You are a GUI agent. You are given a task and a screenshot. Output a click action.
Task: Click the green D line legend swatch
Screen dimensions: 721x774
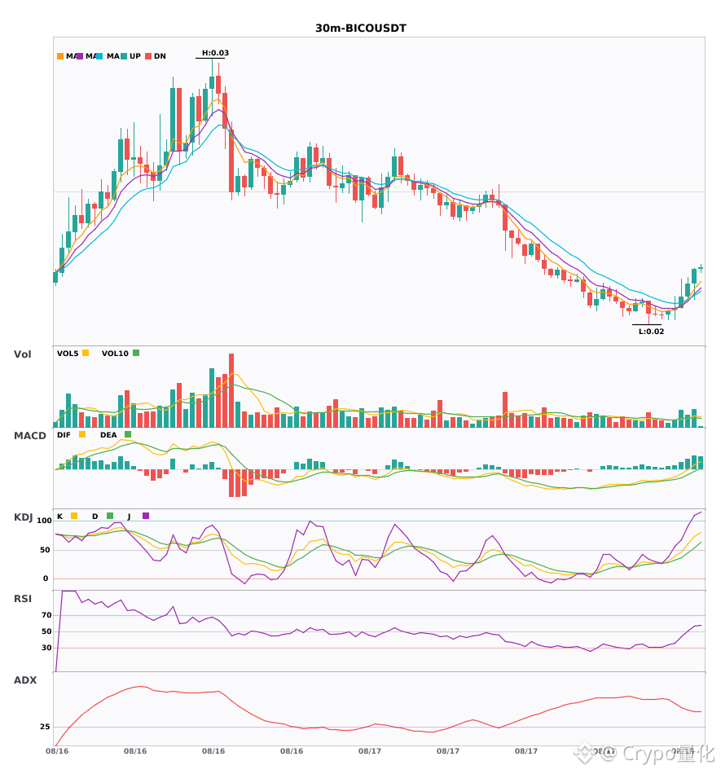tap(110, 516)
